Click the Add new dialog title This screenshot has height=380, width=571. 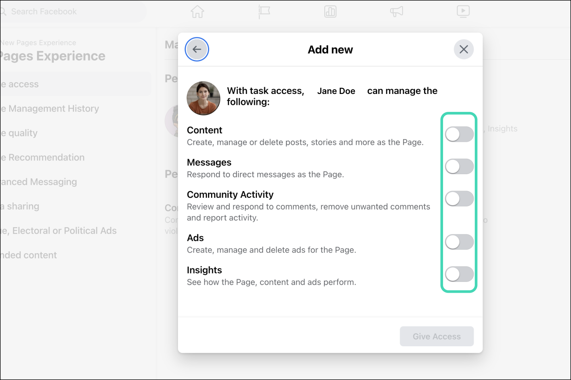click(x=330, y=50)
